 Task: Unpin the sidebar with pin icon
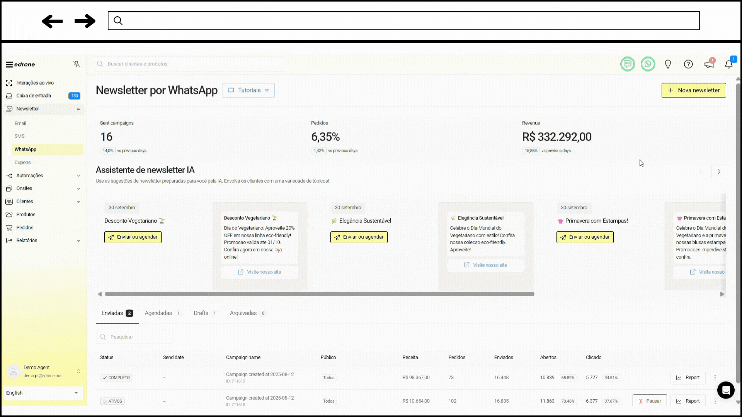point(77,64)
